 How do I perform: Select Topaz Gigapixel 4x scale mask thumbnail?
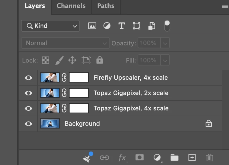click(x=79, y=108)
